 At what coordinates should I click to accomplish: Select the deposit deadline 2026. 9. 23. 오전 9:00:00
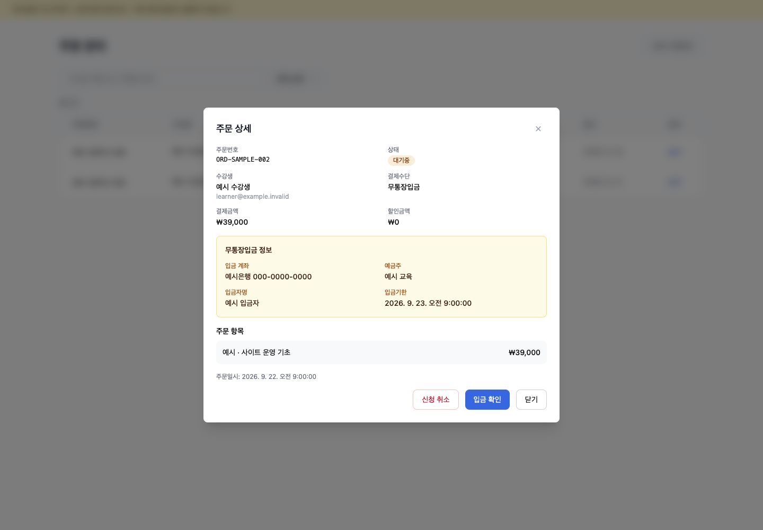point(428,303)
